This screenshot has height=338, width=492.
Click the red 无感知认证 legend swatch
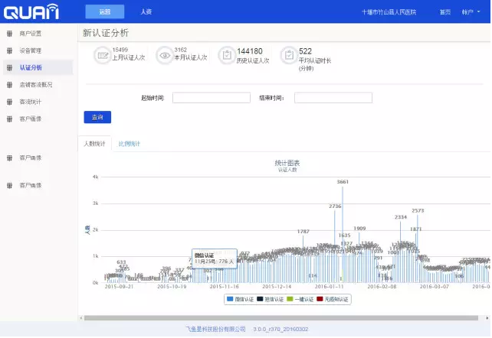pos(320,299)
